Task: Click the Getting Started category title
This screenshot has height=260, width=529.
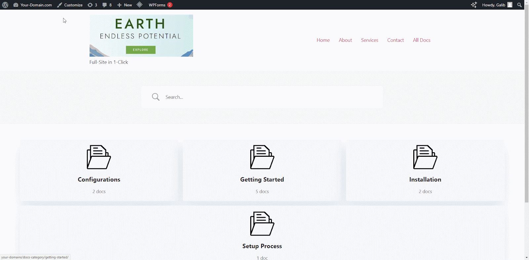Action: pyautogui.click(x=262, y=179)
